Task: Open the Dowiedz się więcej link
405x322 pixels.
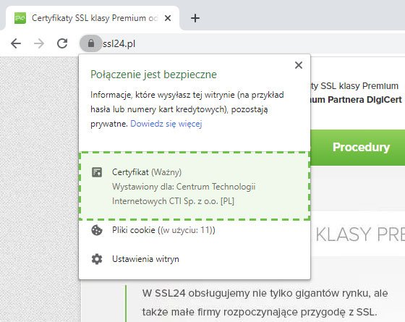Action: coord(166,124)
